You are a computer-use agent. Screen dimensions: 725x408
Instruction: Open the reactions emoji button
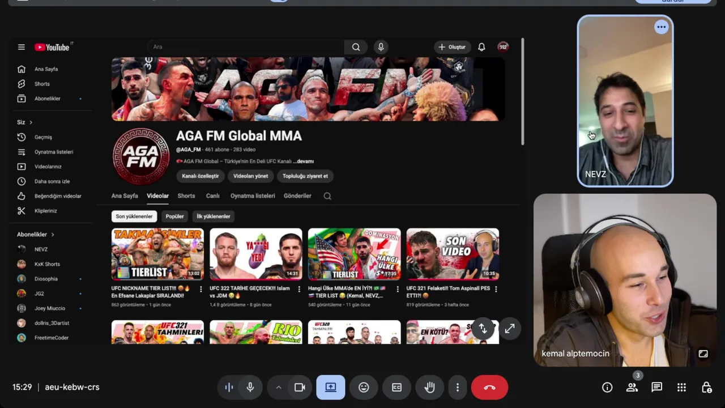pos(364,387)
